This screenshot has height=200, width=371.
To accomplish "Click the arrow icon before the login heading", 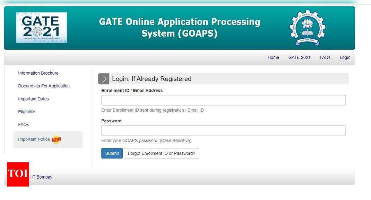I will [104, 78].
